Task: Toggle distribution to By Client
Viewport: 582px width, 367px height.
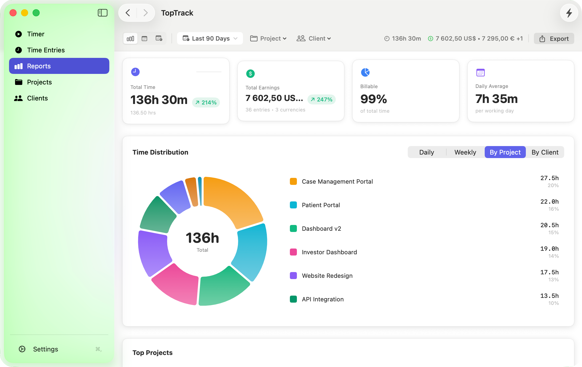Action: click(545, 152)
